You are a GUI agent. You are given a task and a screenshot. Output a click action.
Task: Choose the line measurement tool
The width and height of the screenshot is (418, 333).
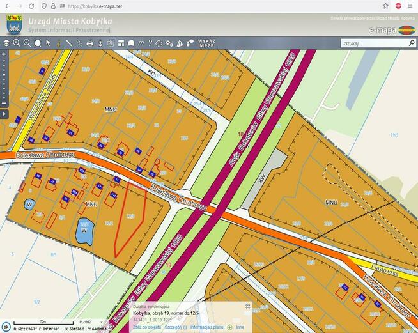click(x=69, y=43)
